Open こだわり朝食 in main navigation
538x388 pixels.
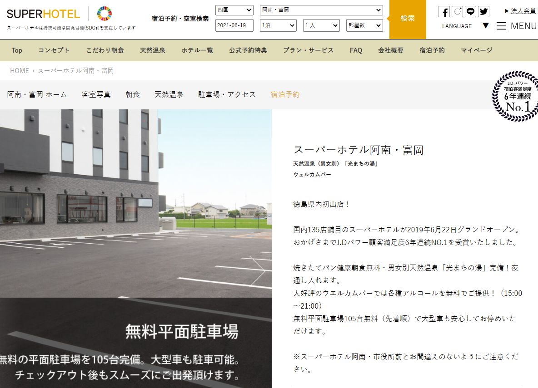(105, 50)
